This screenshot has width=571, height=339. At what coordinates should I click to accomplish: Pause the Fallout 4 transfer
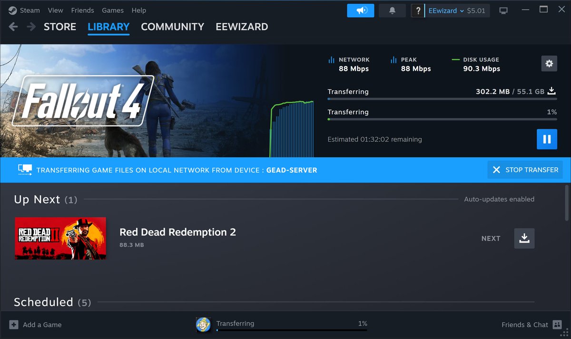click(547, 139)
